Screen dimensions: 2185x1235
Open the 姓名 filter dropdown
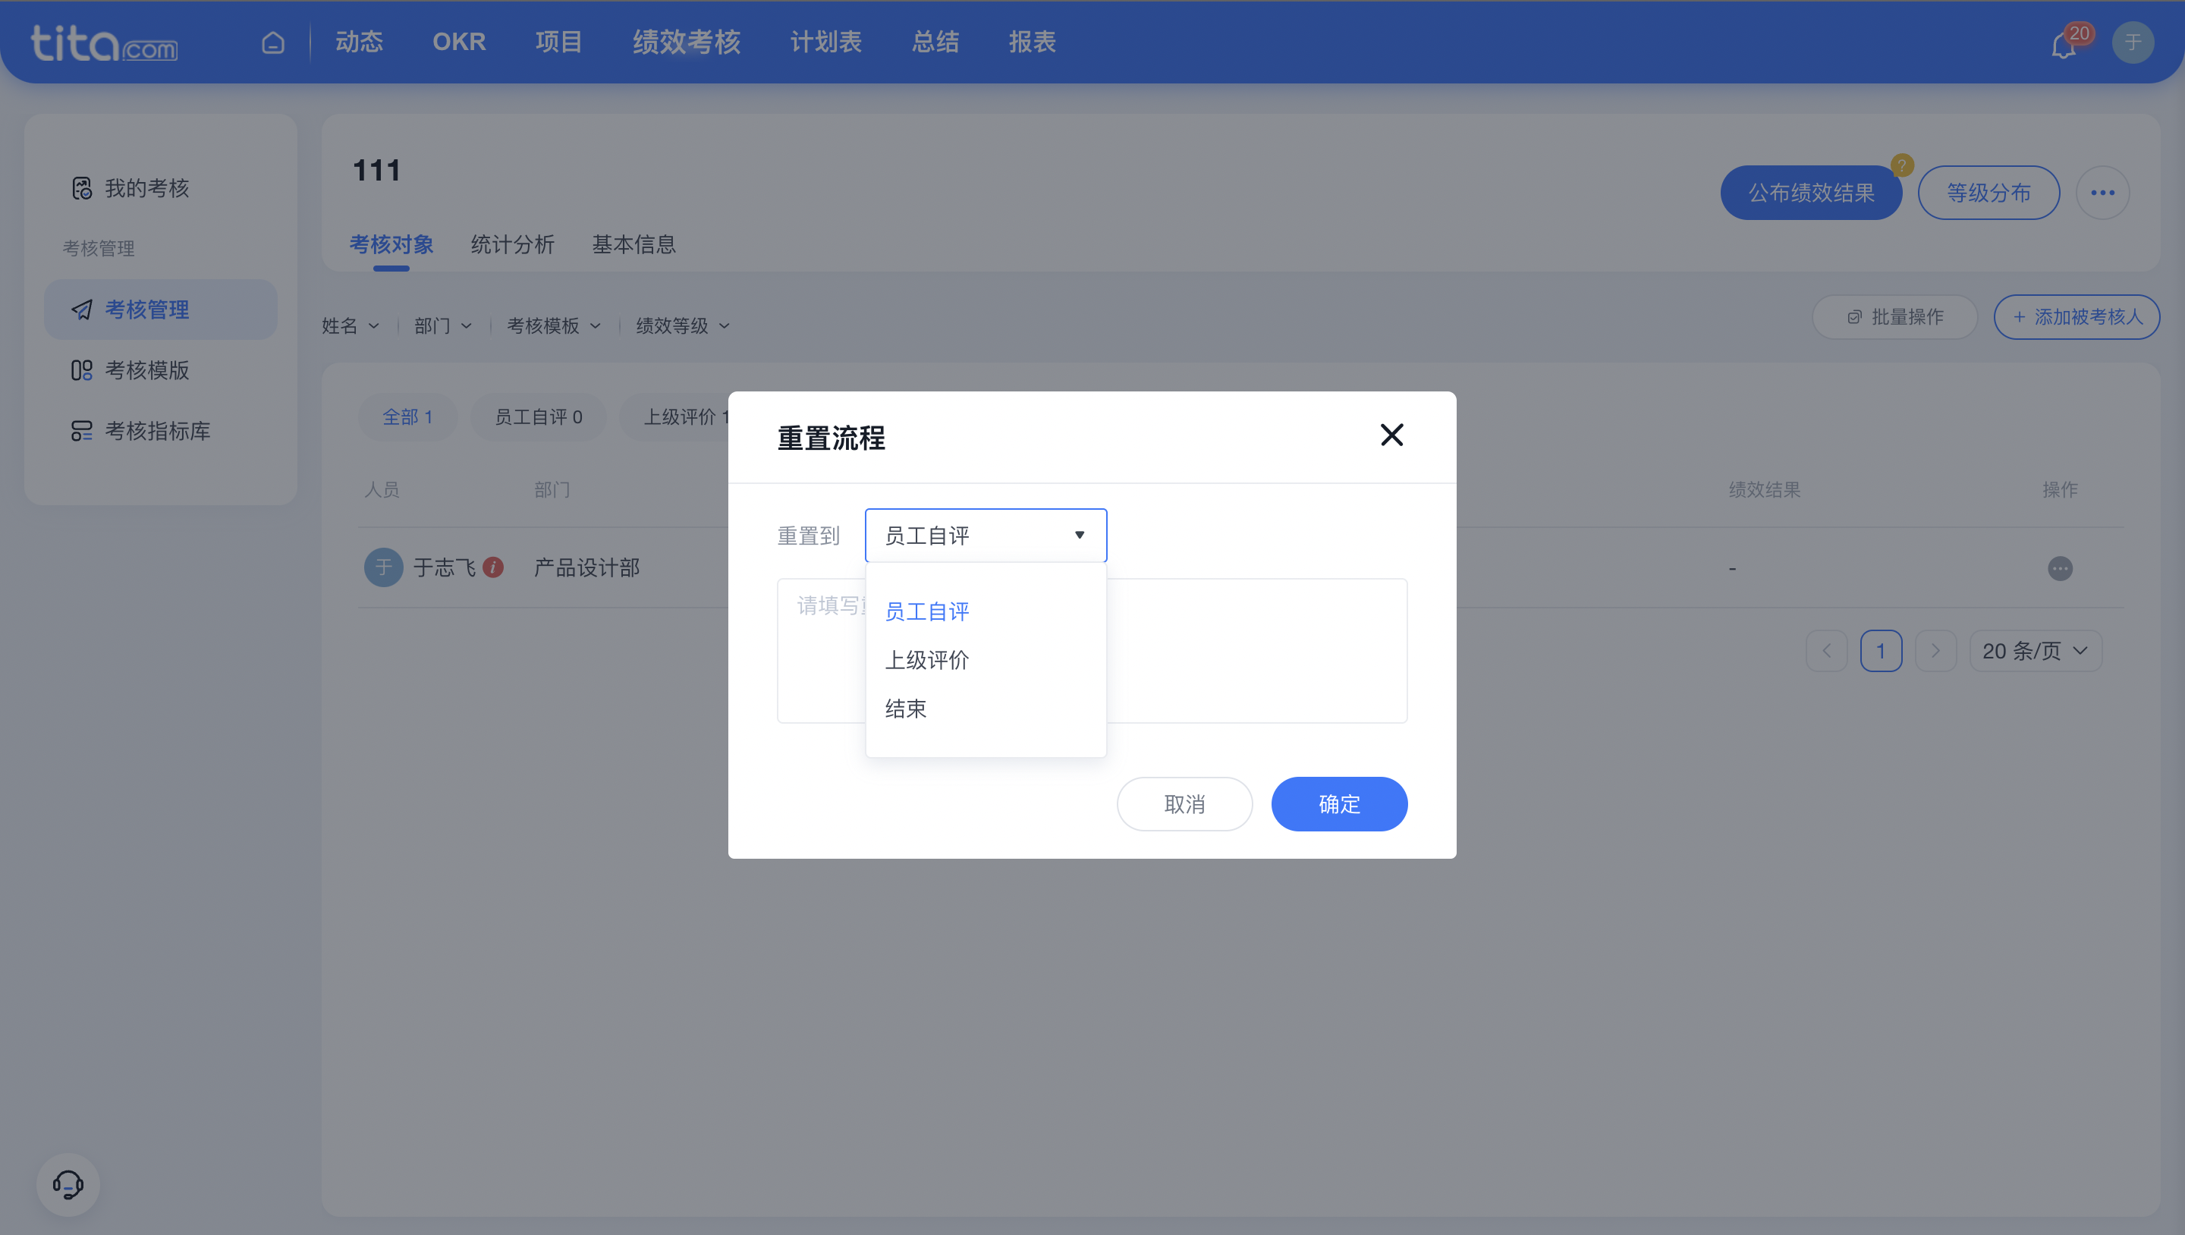pos(350,325)
